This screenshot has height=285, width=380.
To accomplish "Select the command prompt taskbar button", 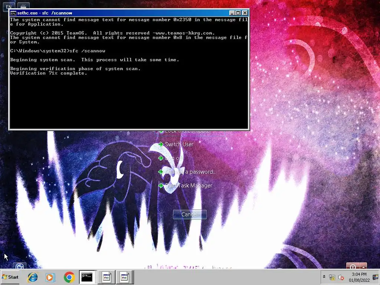I will (87, 277).
